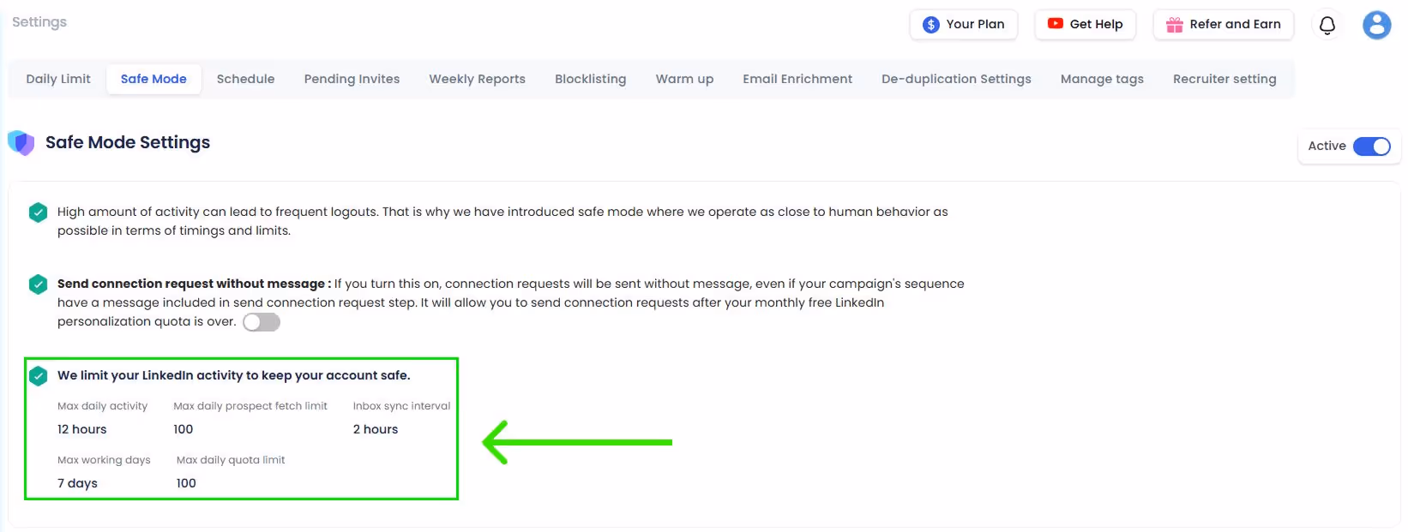This screenshot has height=532, width=1408.
Task: Click the Get Help button
Action: click(1086, 25)
